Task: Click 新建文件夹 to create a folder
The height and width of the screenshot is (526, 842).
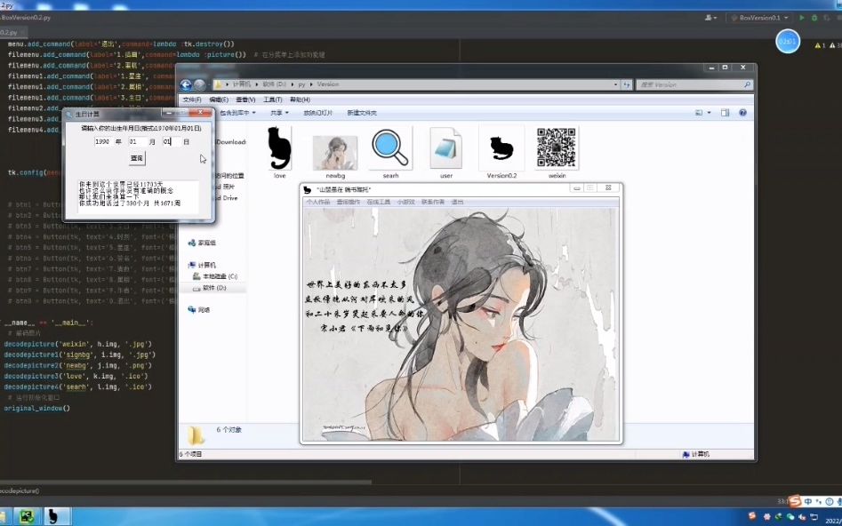Action: tap(360, 111)
